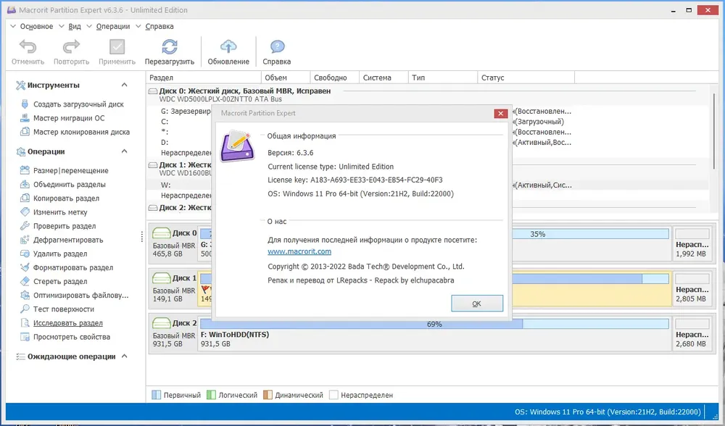Collapse the Операции section
Screen dimensions: 725x426
125,151
